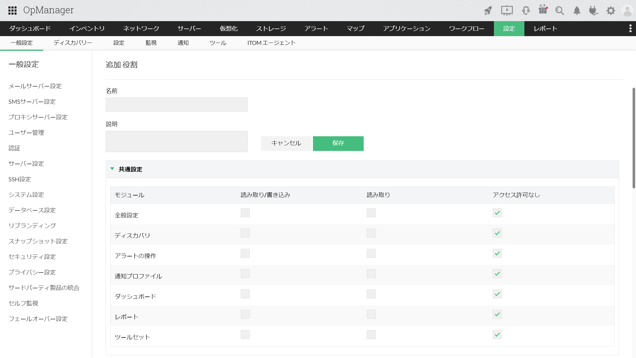
Task: Open the gear settings icon in header
Action: pos(611,11)
